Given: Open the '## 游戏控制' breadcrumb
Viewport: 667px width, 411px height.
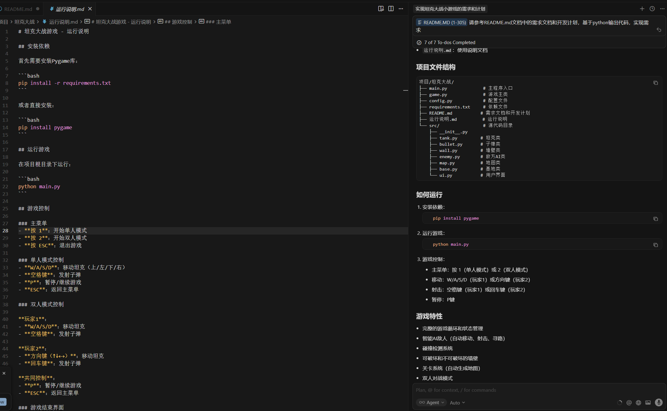Looking at the screenshot, I should click(x=178, y=22).
